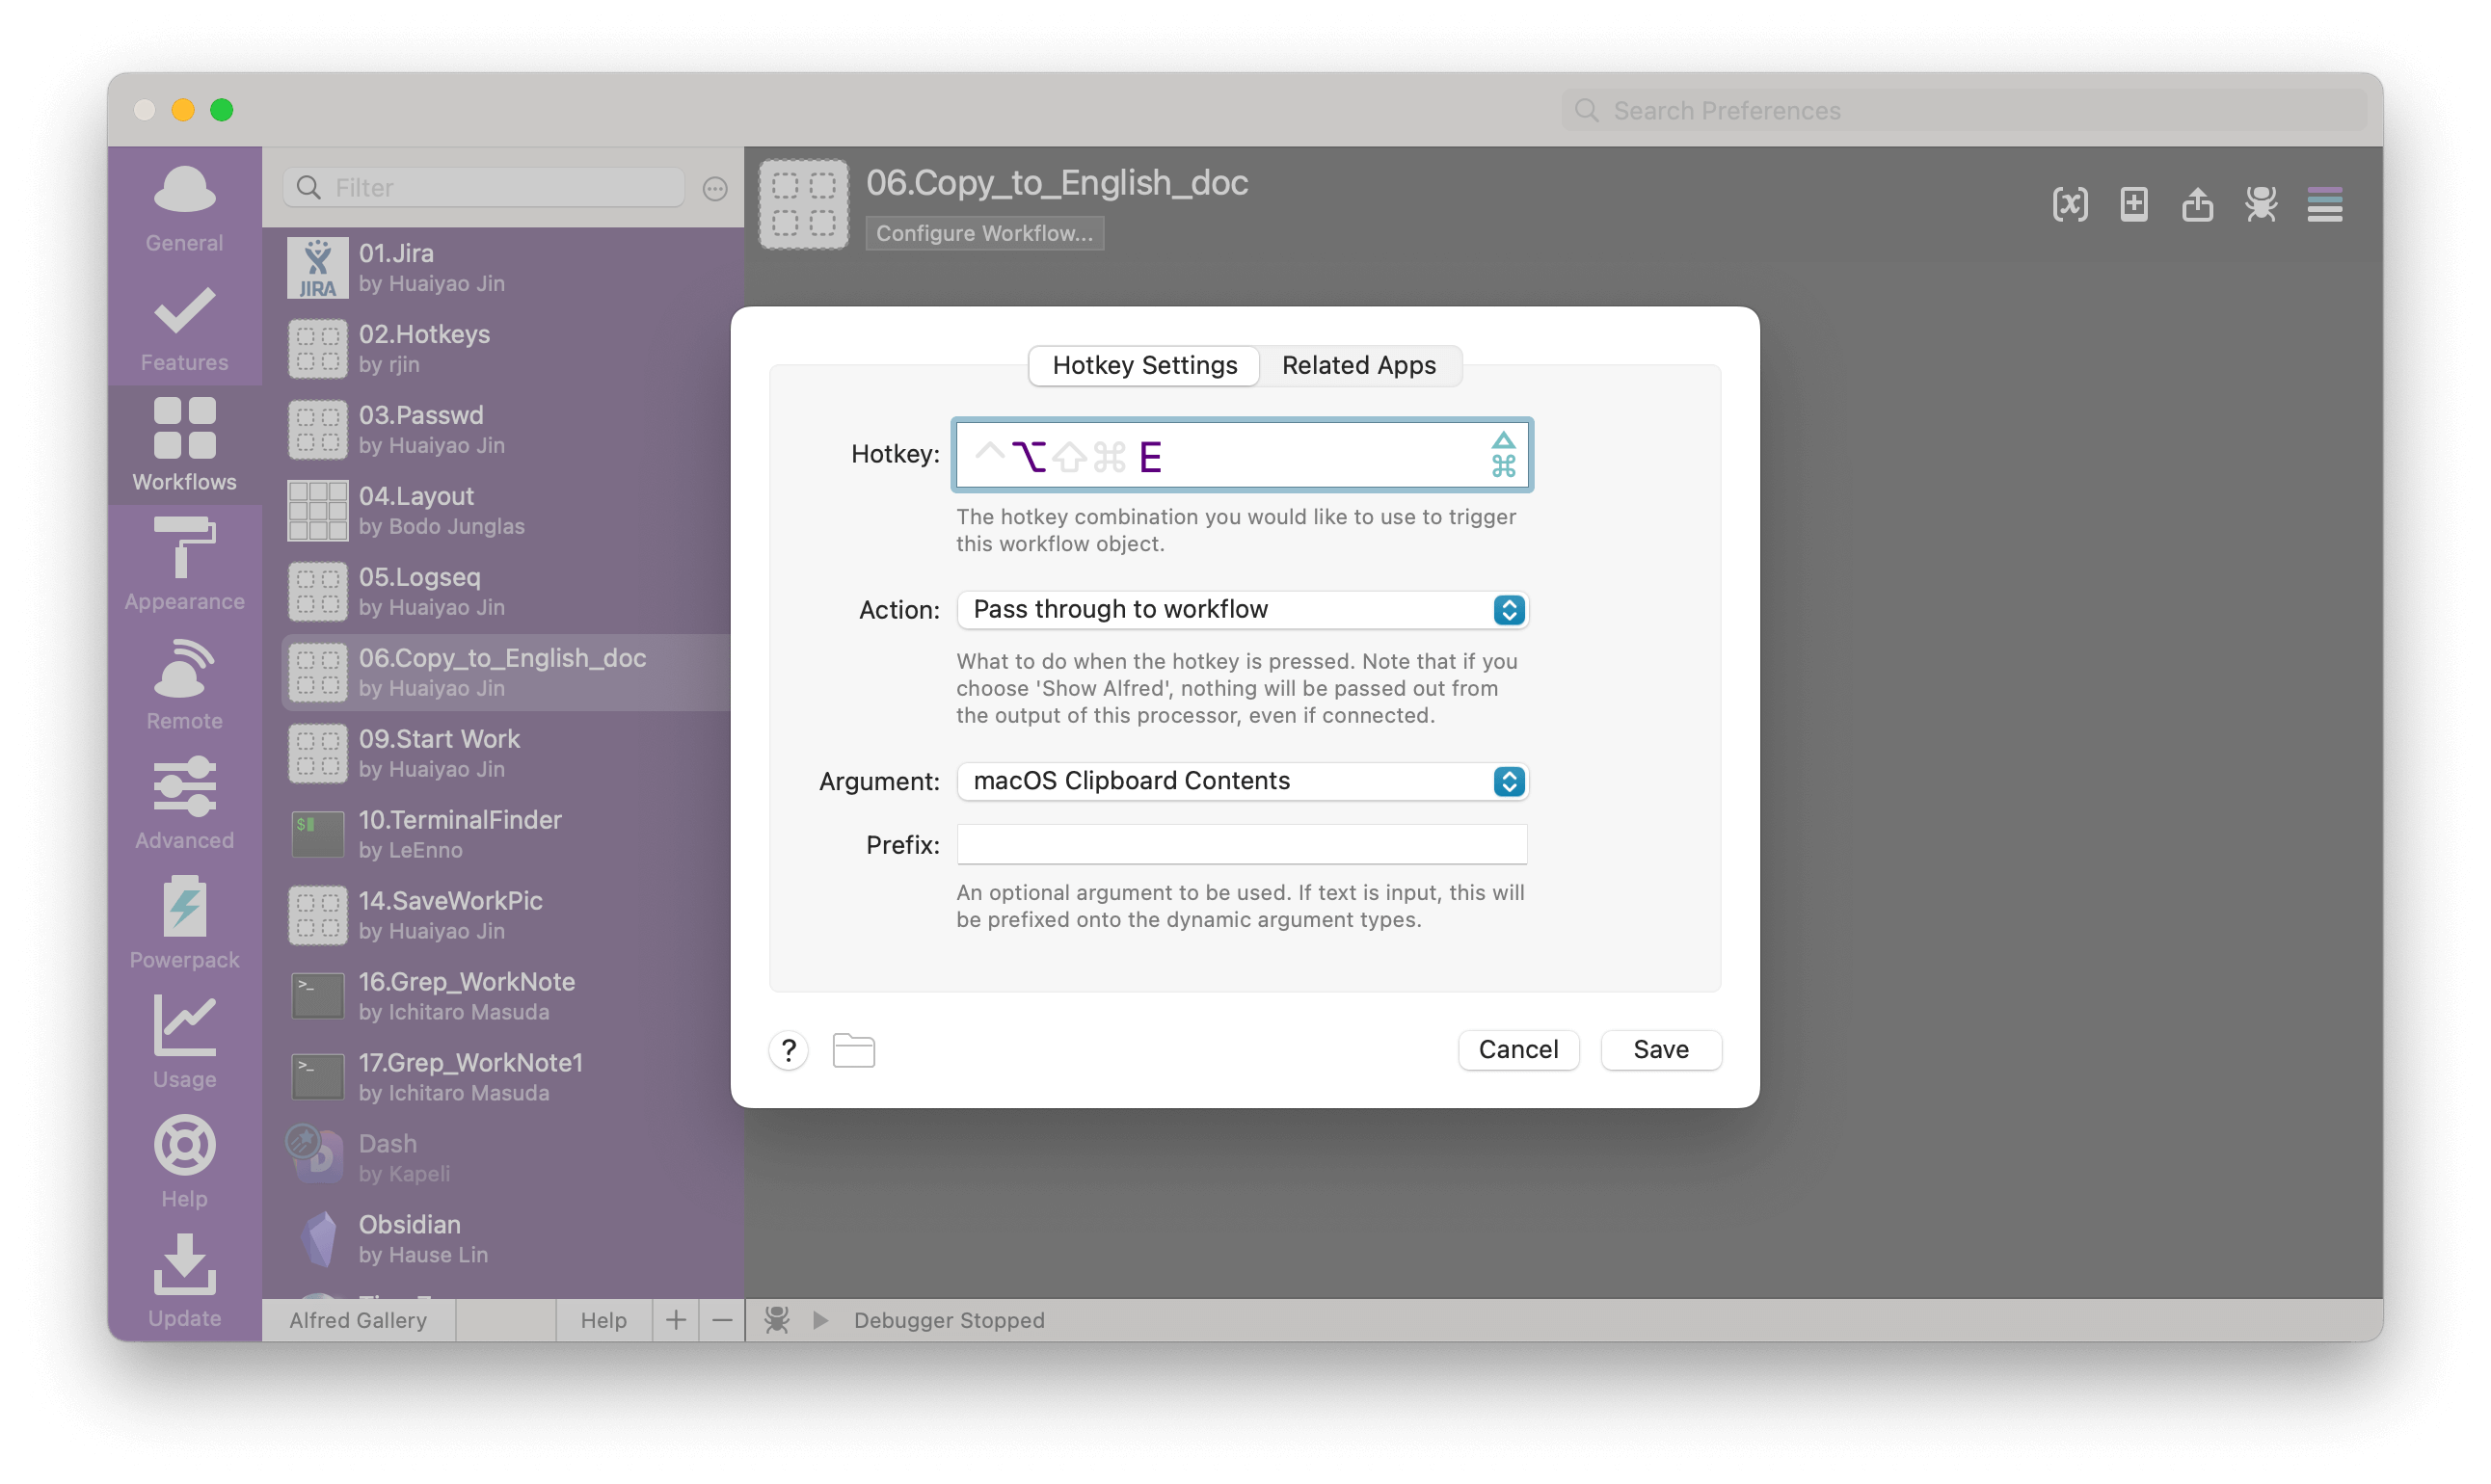Click the filter options ellipsis icon

point(714,188)
